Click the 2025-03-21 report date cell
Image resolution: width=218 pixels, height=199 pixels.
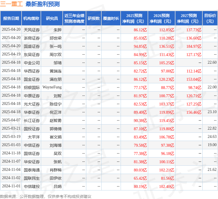click(x=11, y=128)
